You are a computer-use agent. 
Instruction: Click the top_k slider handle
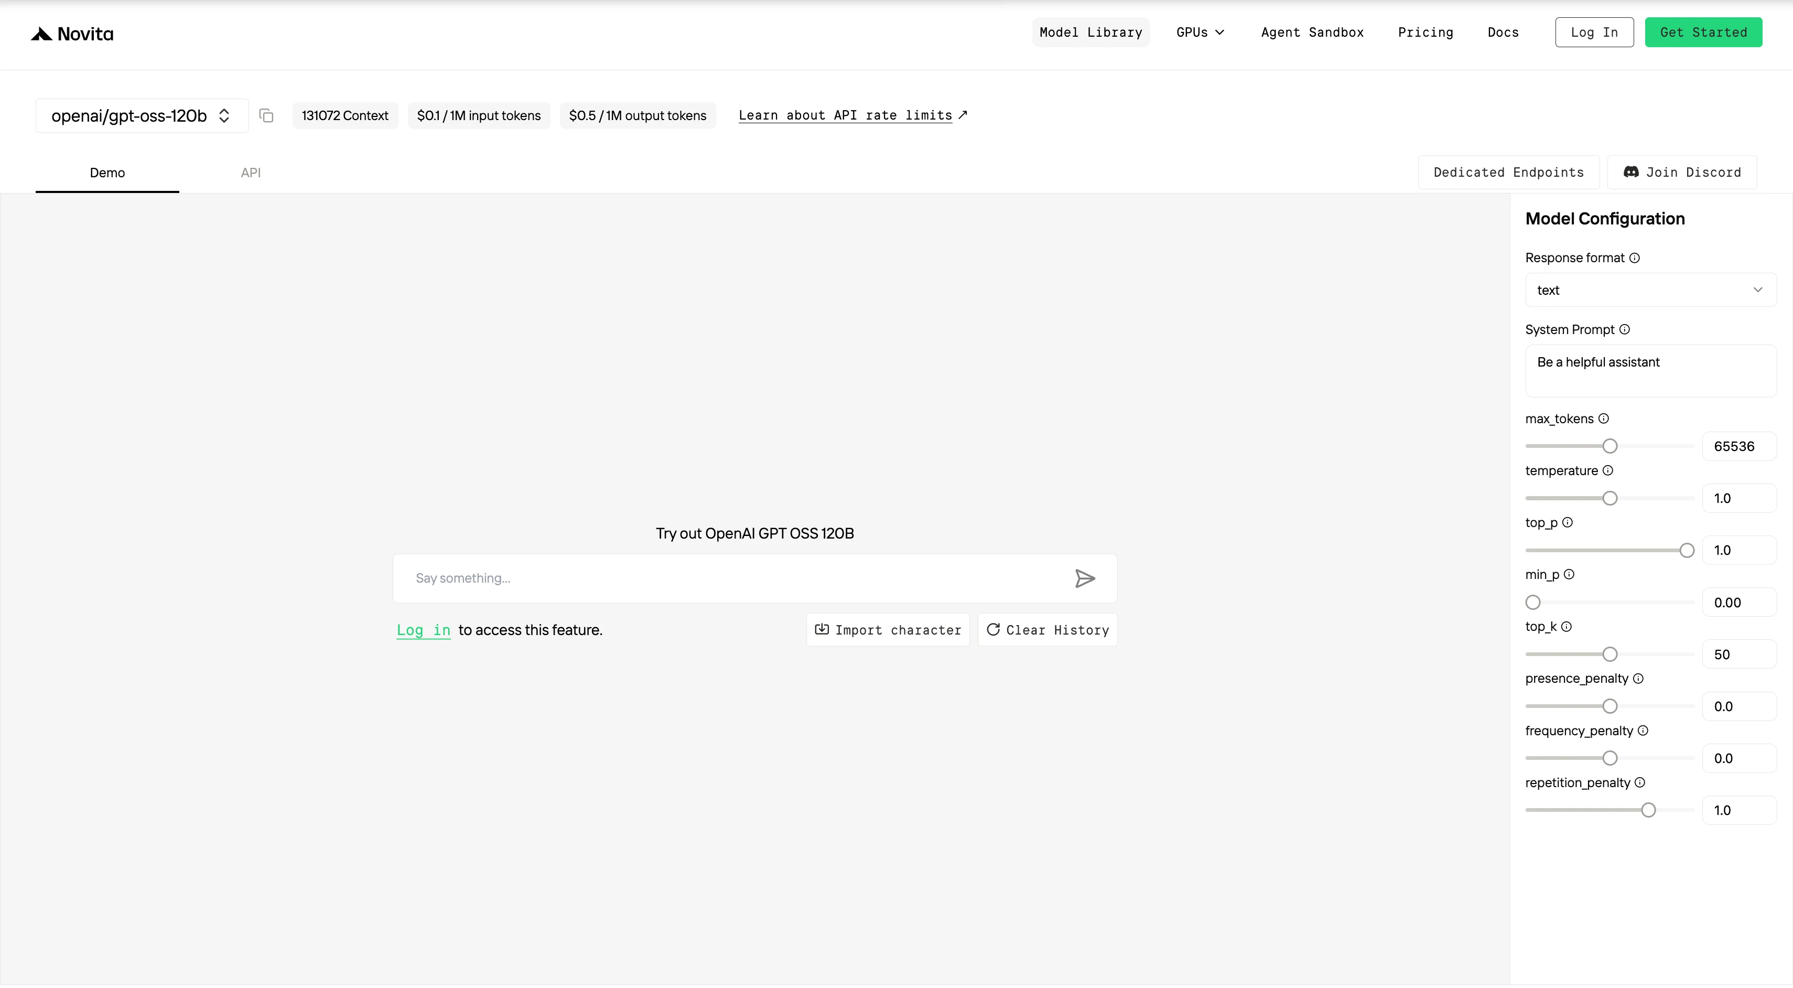(1610, 654)
